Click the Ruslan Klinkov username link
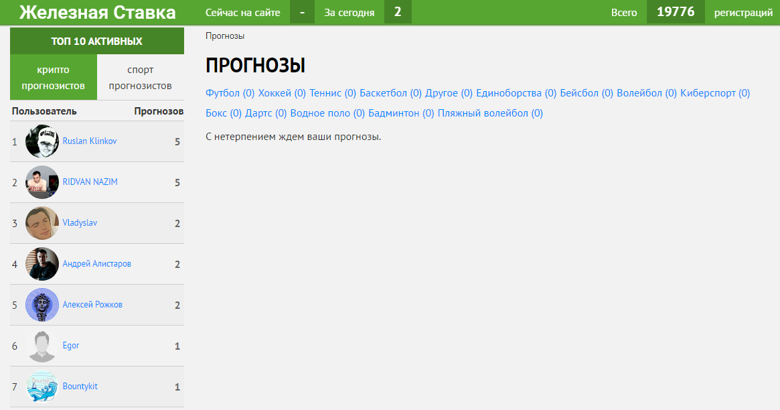This screenshot has width=780, height=410. click(90, 141)
